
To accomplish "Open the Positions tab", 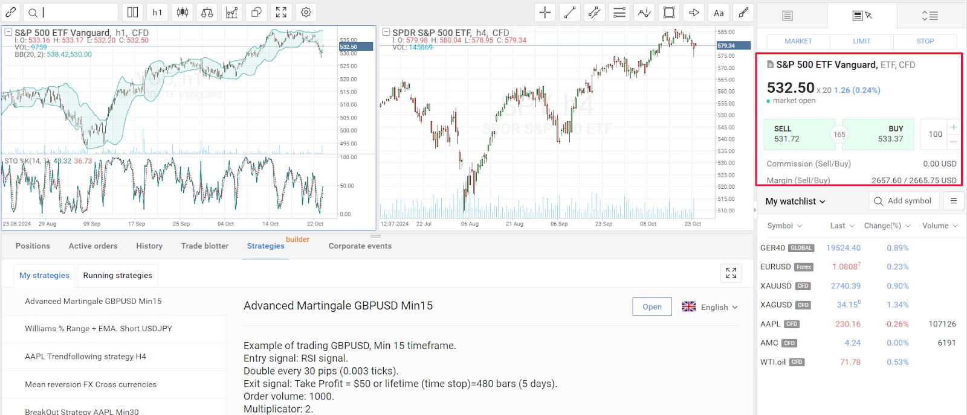I will tap(33, 246).
